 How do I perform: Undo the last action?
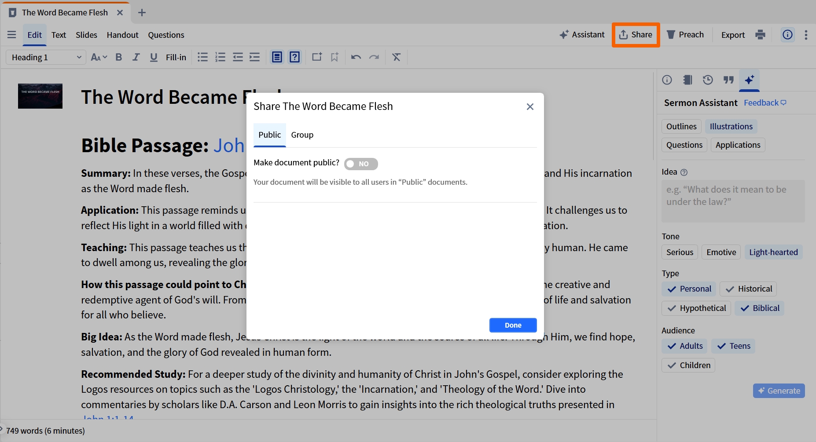click(x=356, y=57)
